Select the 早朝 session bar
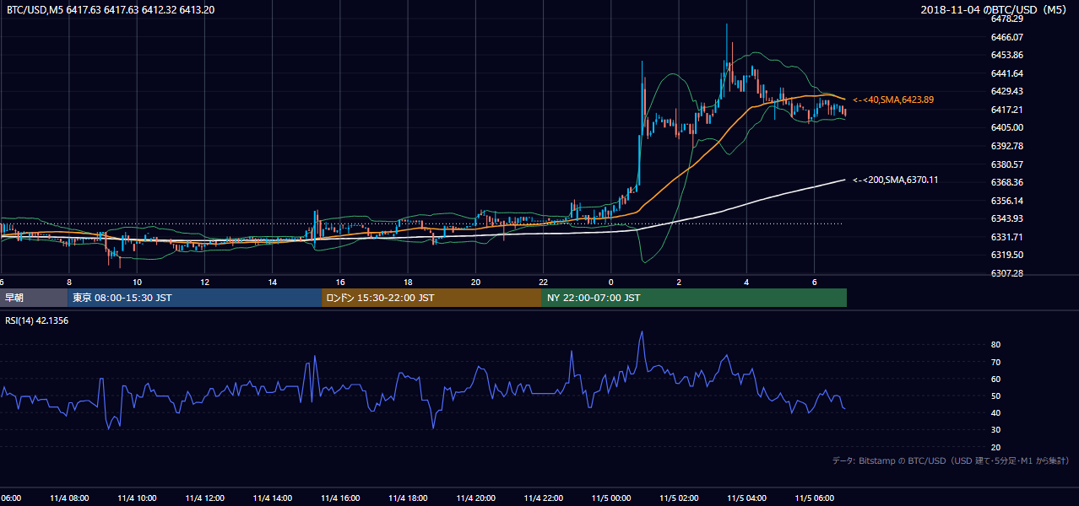This screenshot has height=506, width=1079. point(34,298)
